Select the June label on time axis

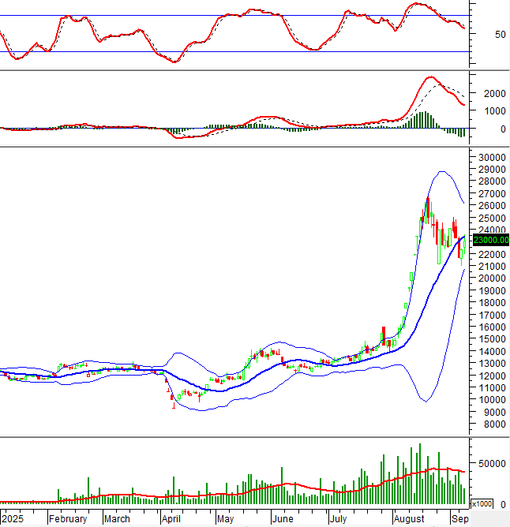tap(283, 519)
